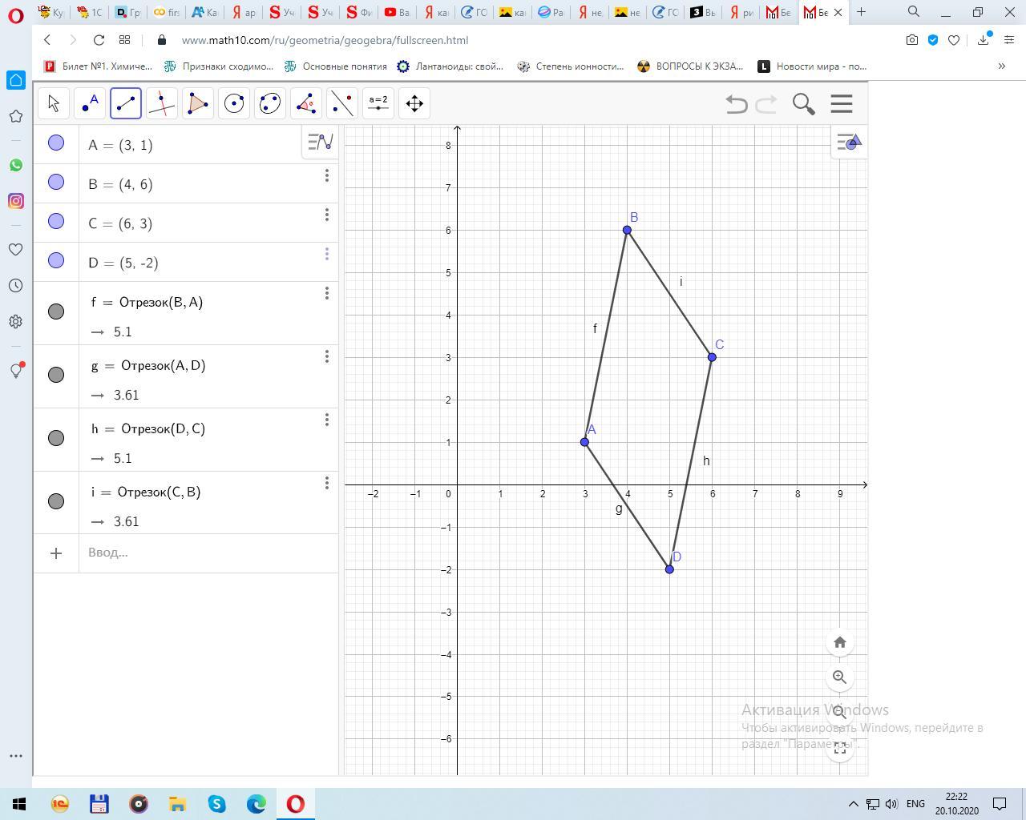Toggle visibility of segment f
Image resolution: width=1026 pixels, height=820 pixels.
point(56,312)
